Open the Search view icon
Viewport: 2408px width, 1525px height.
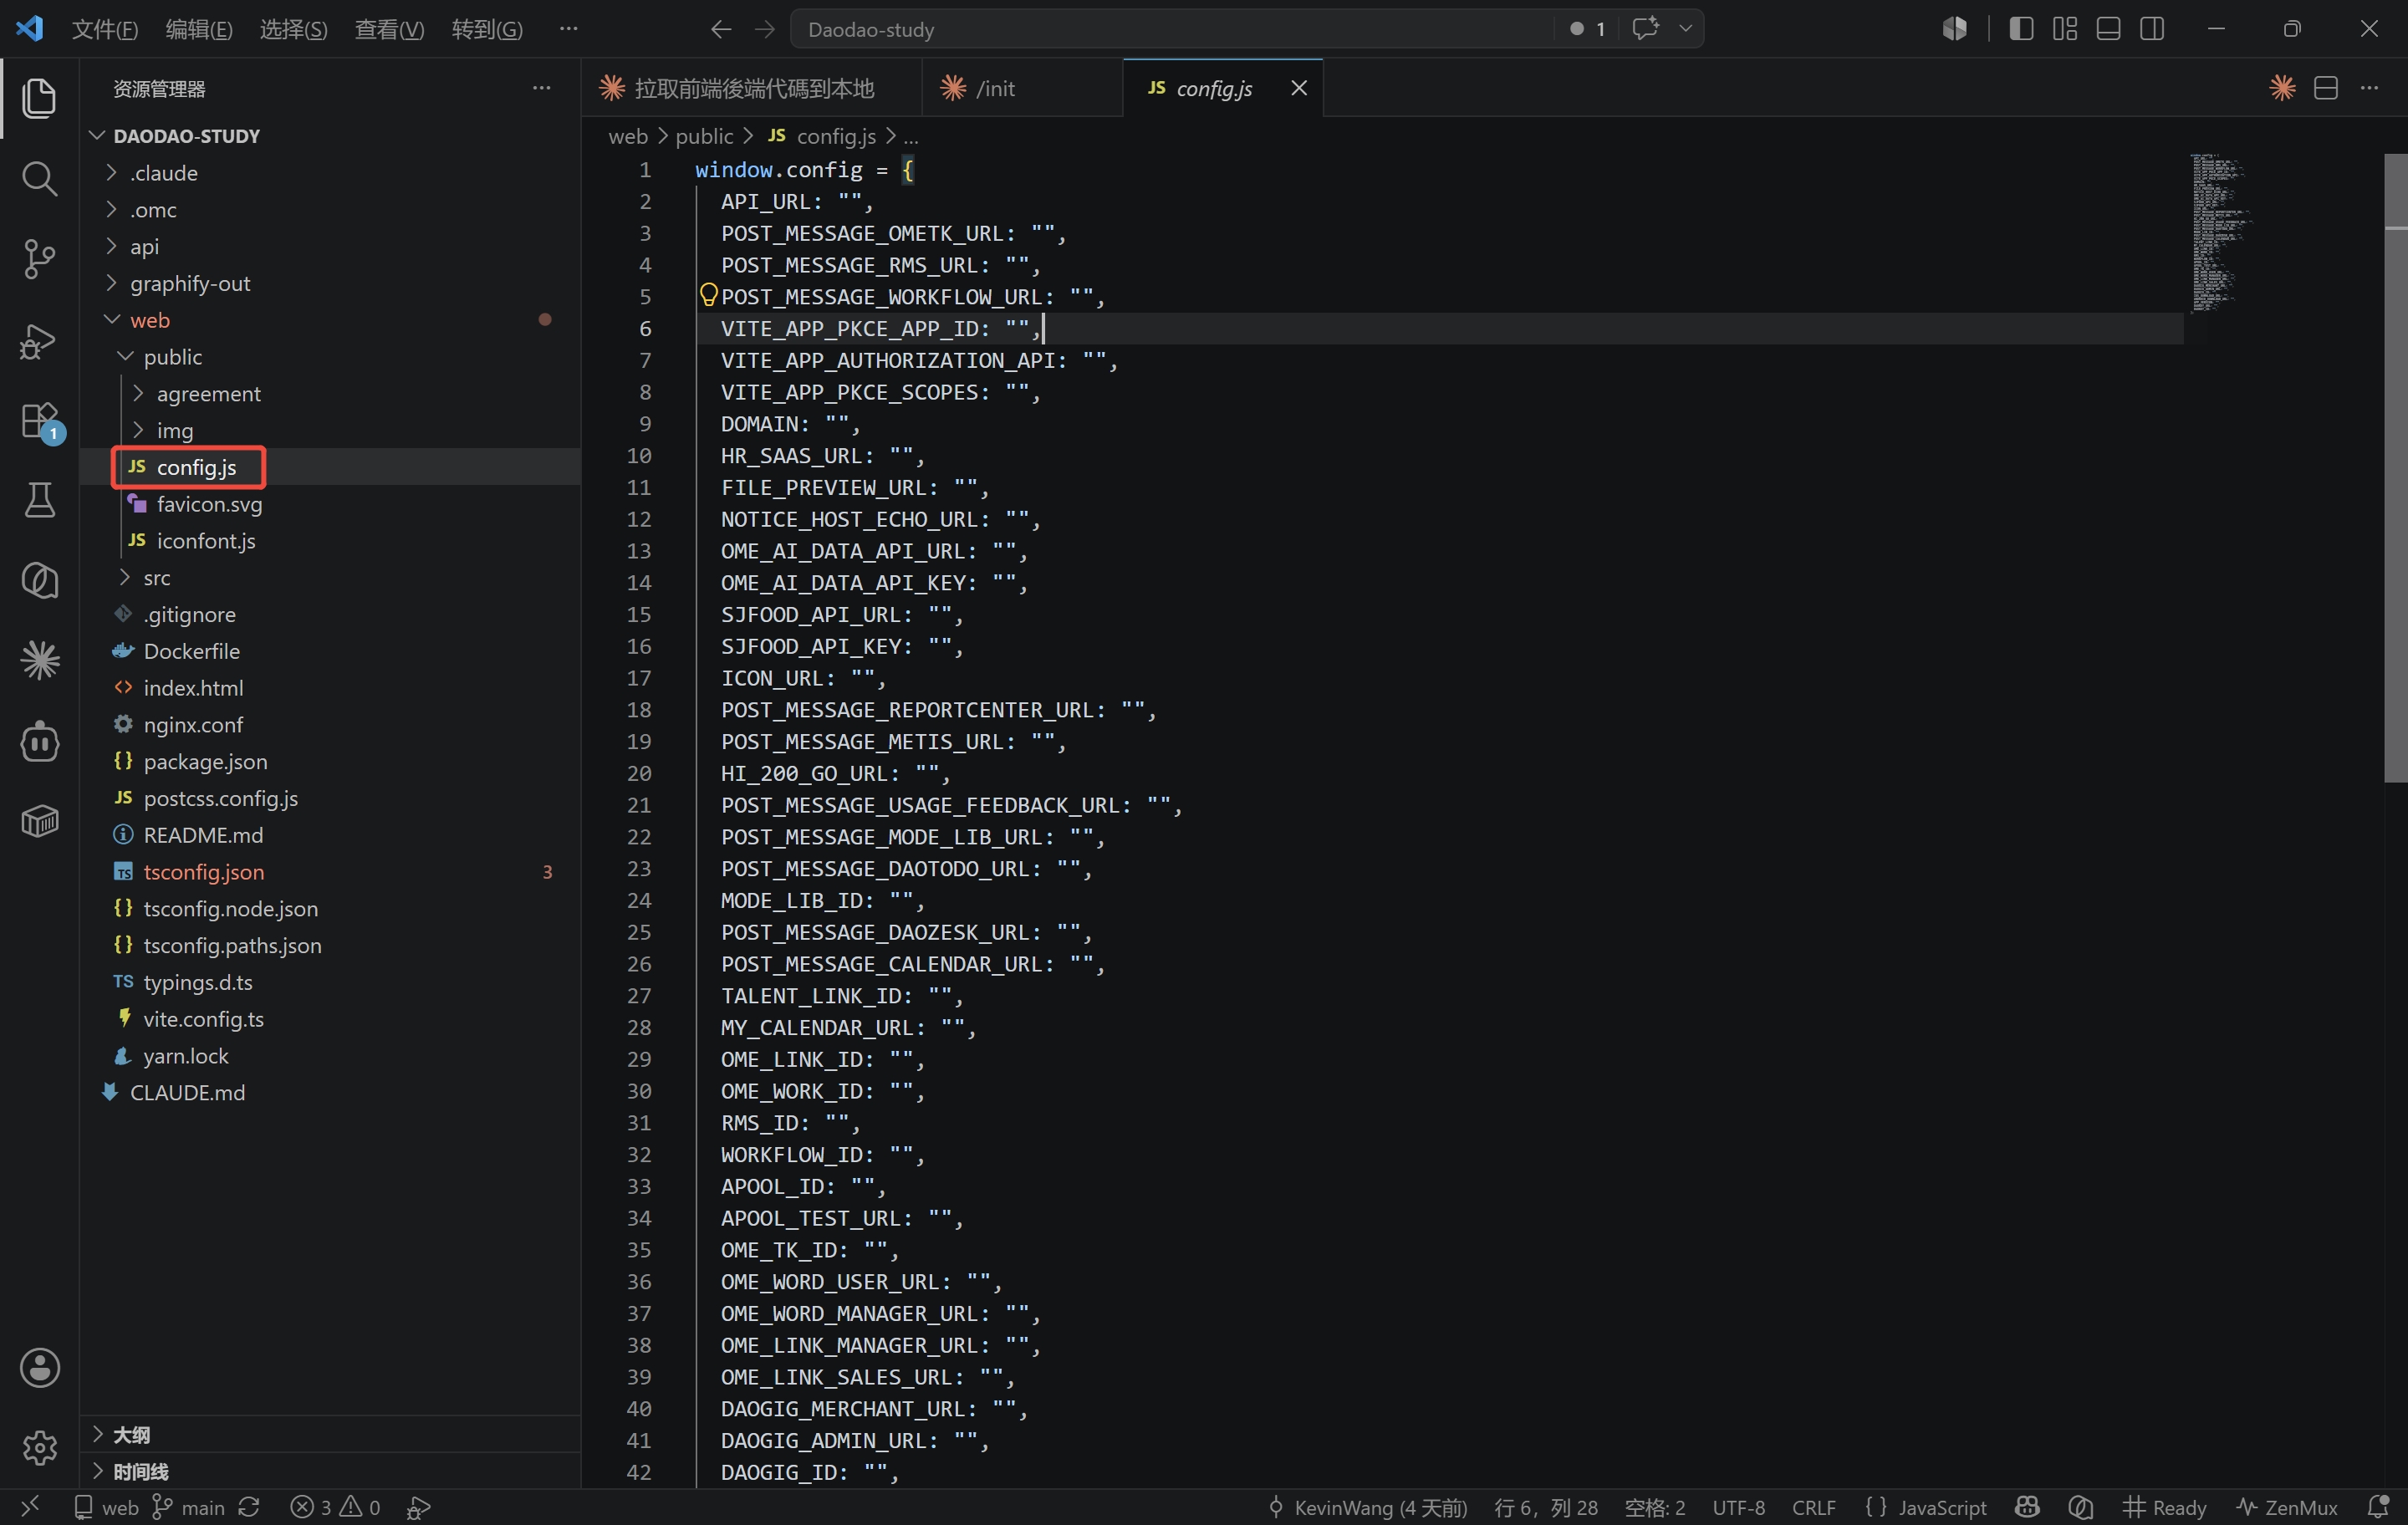[39, 178]
